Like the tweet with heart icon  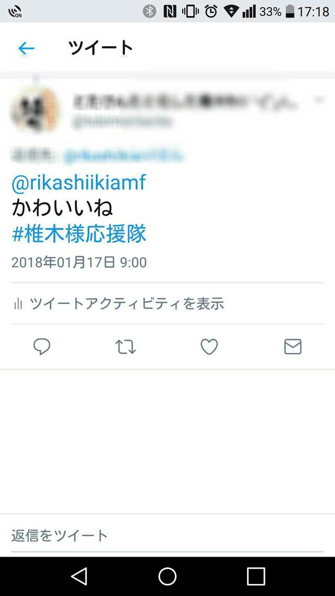209,346
